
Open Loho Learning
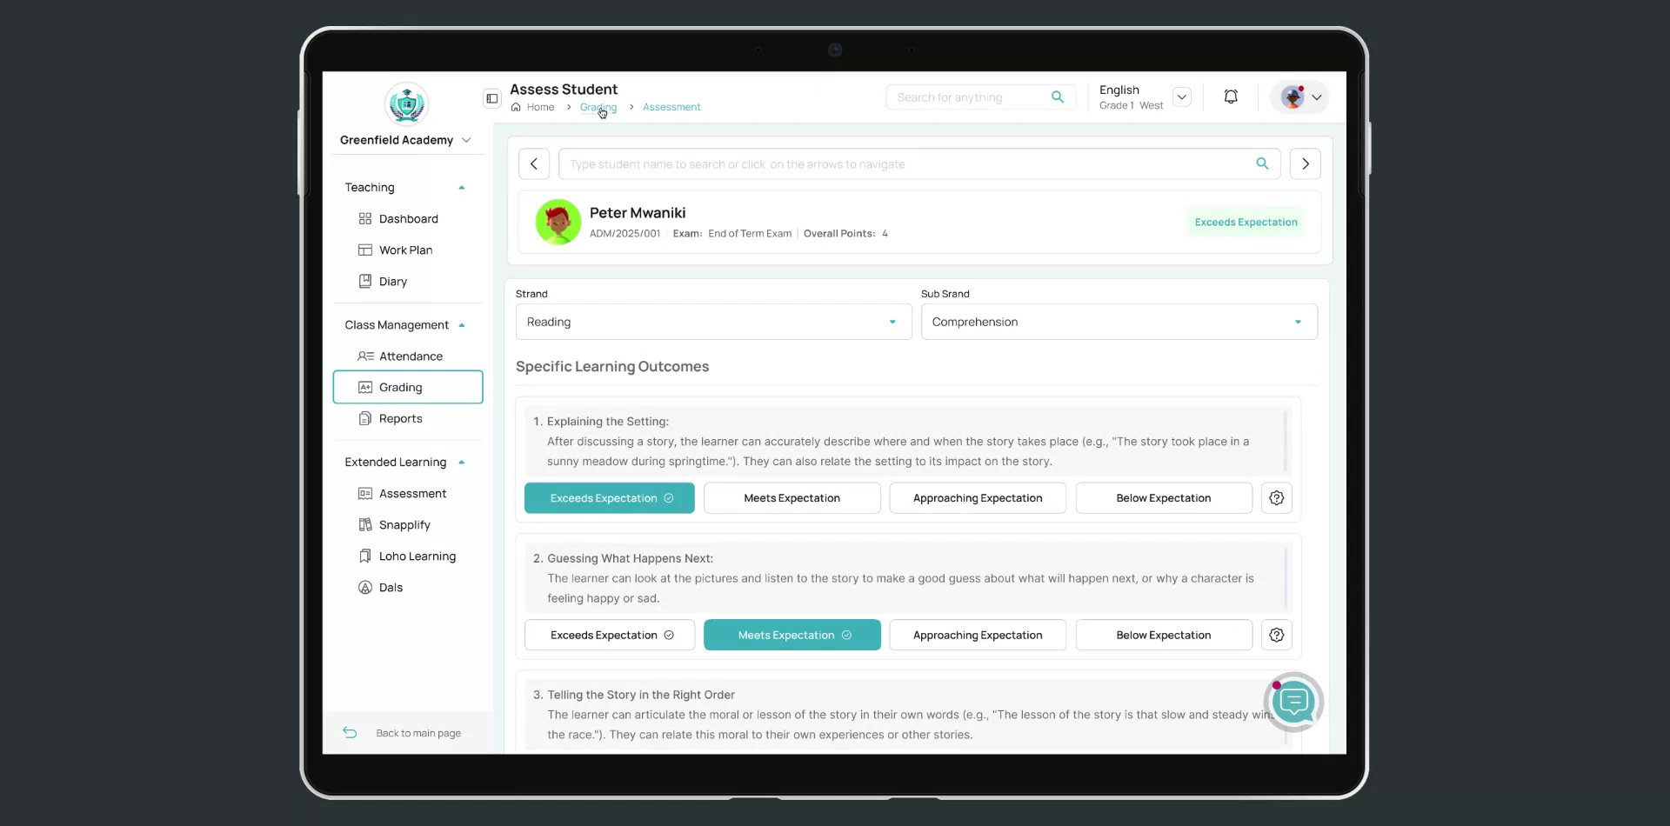[417, 556]
